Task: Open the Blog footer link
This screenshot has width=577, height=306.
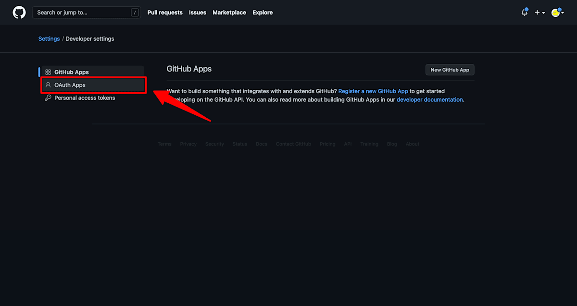Action: (x=392, y=144)
